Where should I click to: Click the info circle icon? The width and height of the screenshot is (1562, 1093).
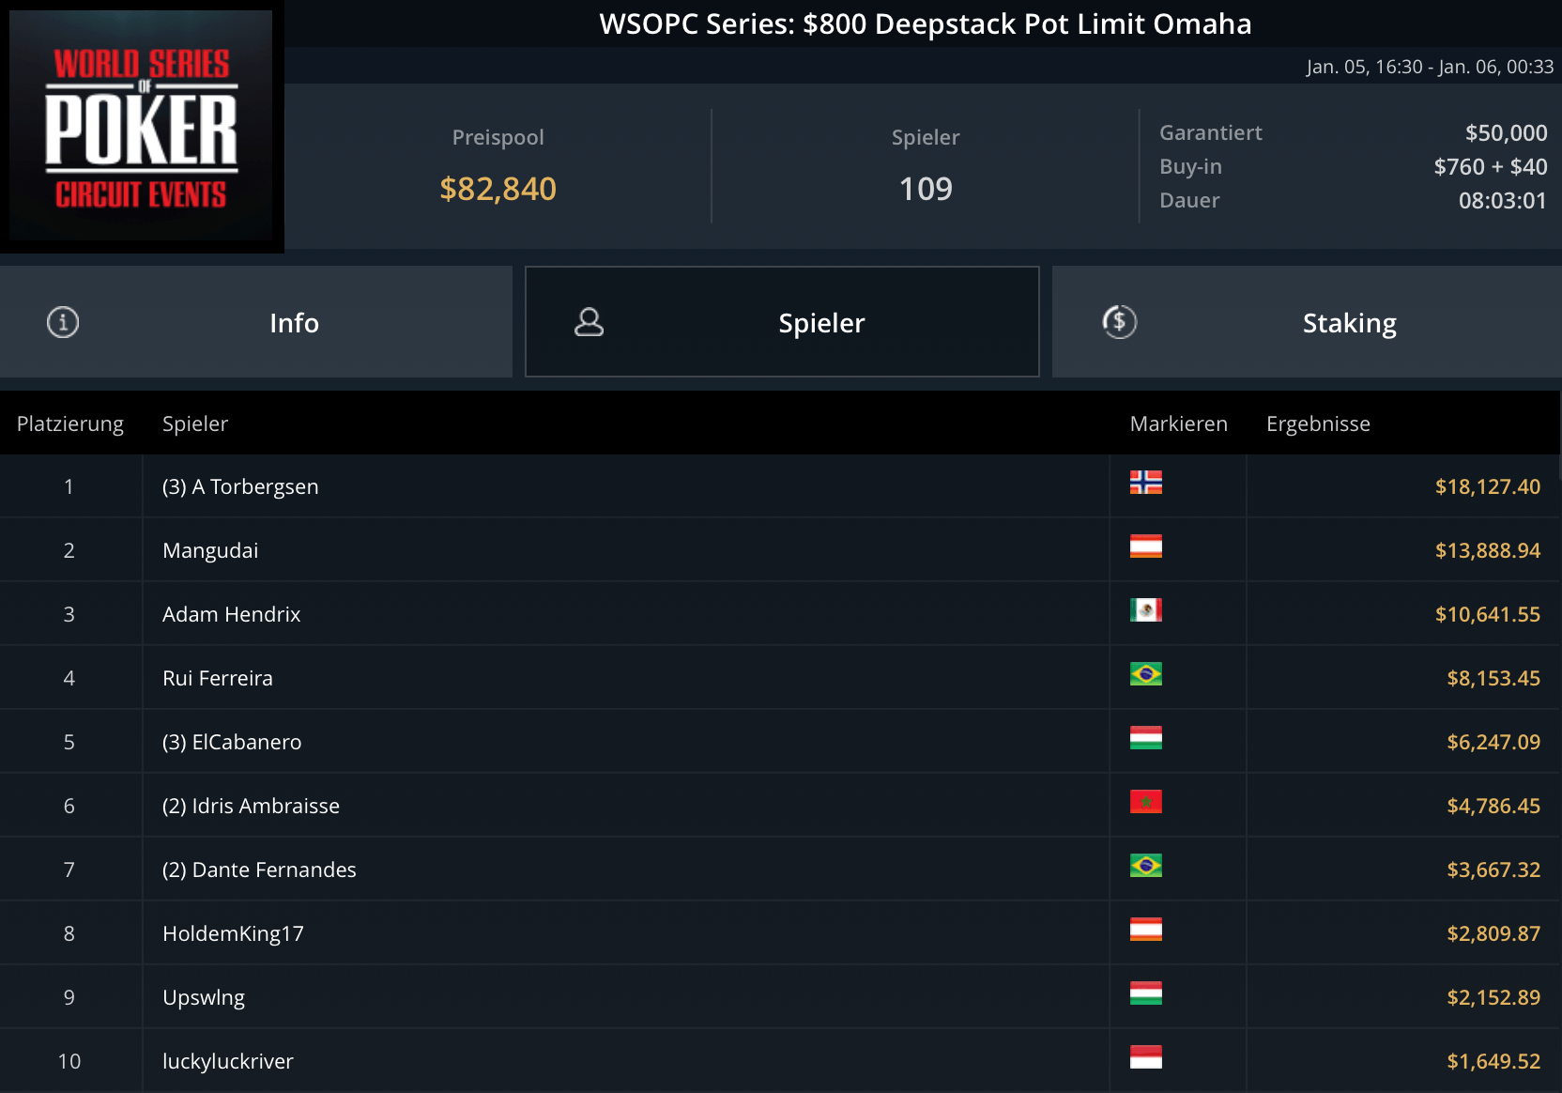[63, 322]
